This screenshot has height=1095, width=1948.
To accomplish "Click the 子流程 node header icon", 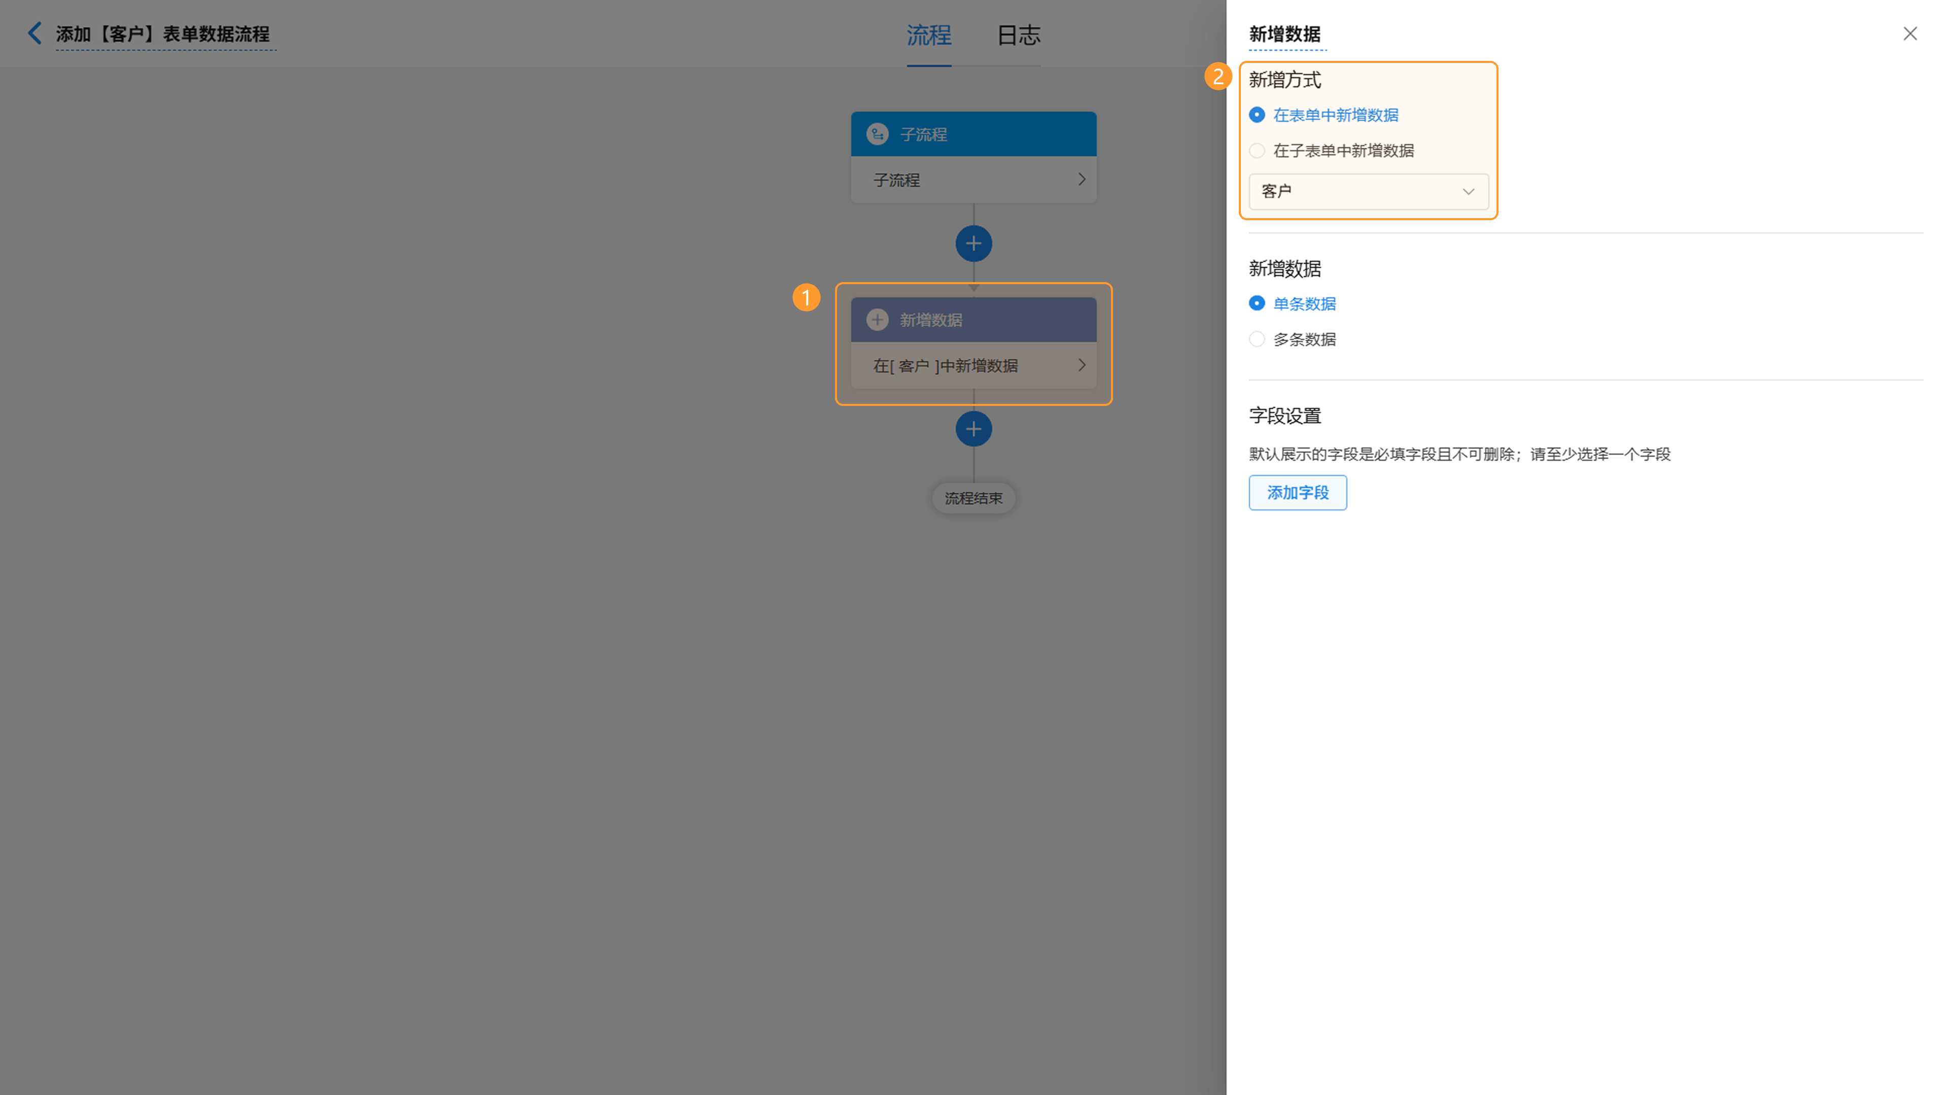I will (877, 134).
